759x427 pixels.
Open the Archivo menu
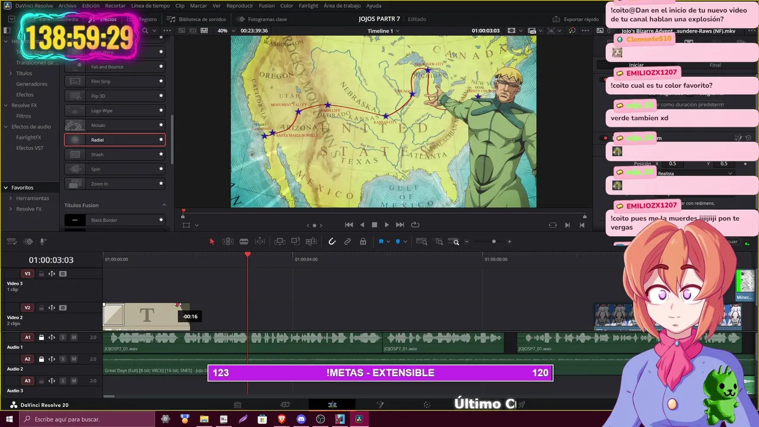67,5
